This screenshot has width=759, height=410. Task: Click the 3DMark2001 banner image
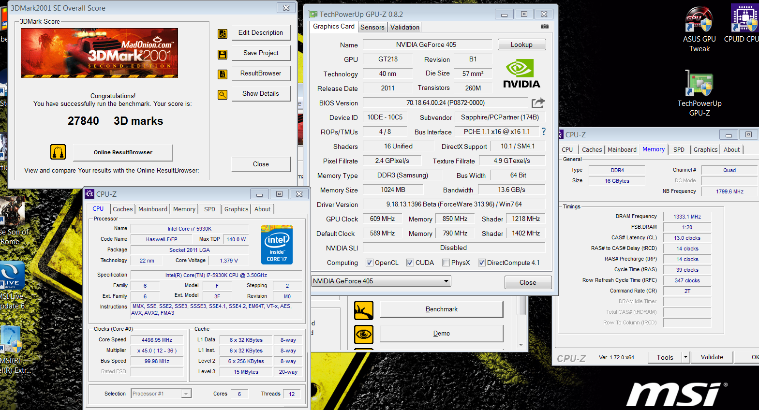[x=99, y=53]
